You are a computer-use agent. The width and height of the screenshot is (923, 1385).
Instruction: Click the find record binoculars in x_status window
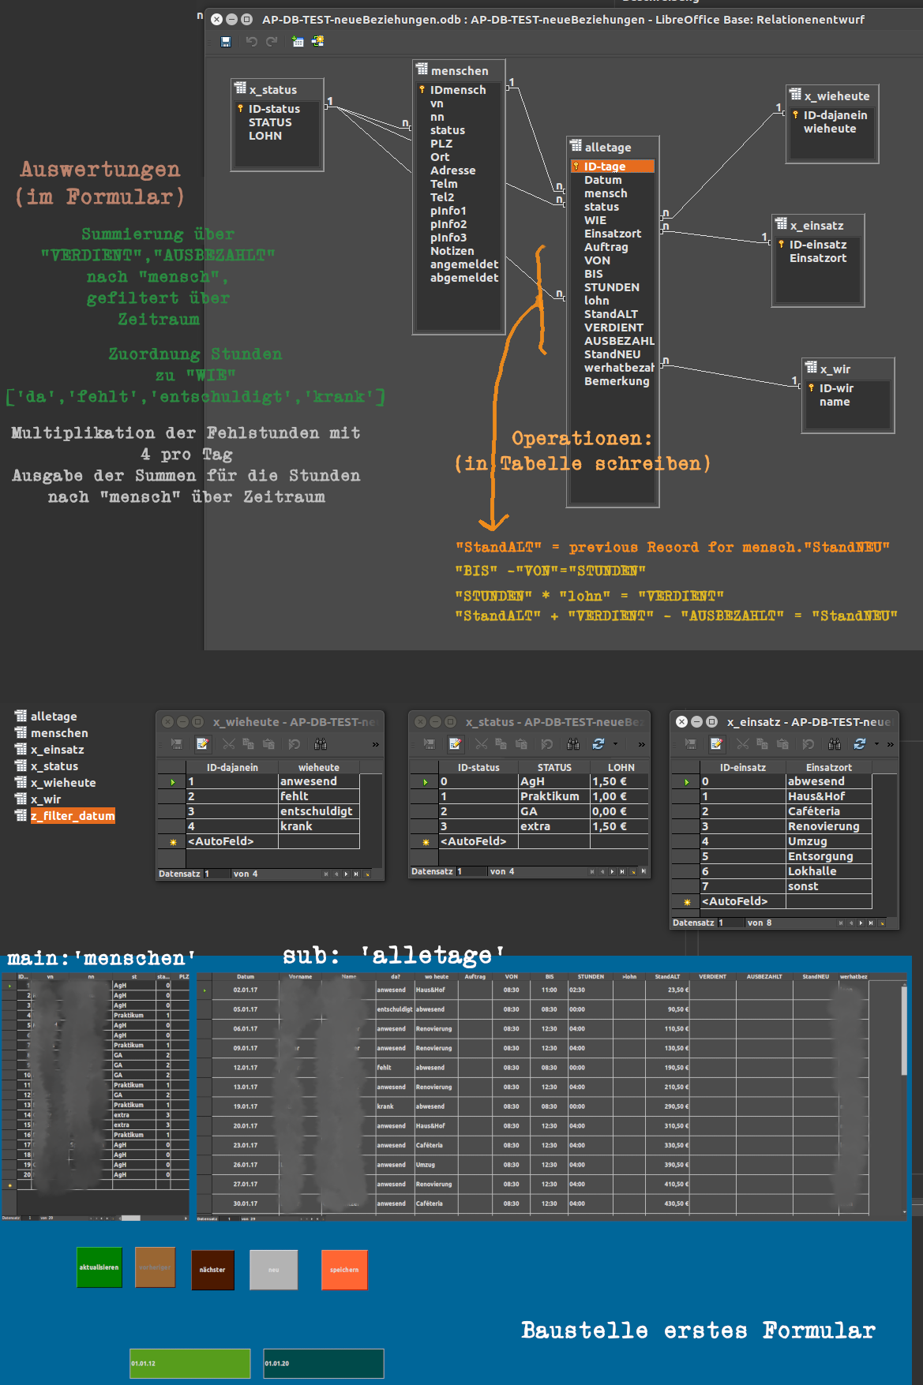coord(573,743)
